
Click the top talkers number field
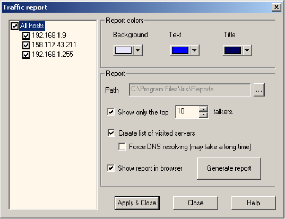(187, 112)
